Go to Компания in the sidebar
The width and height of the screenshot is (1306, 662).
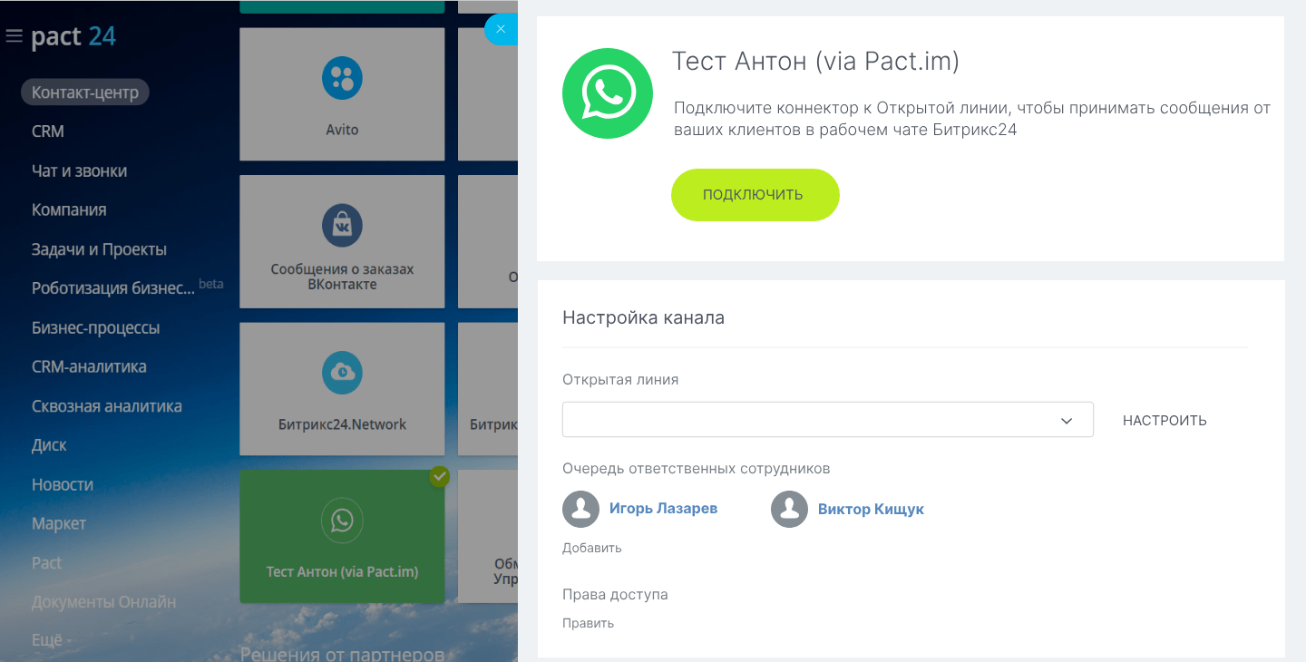(x=69, y=209)
